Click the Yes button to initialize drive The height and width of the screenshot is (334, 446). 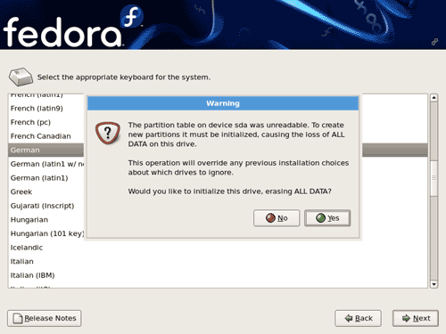point(327,218)
